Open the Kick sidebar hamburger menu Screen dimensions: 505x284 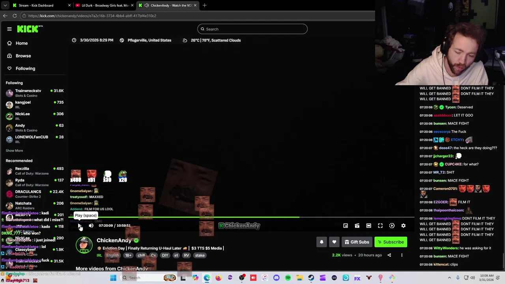[9, 29]
